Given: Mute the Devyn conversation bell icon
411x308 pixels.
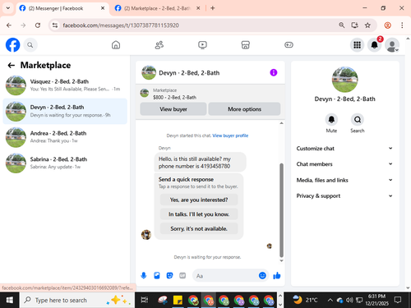Looking at the screenshot, I should coord(331,120).
